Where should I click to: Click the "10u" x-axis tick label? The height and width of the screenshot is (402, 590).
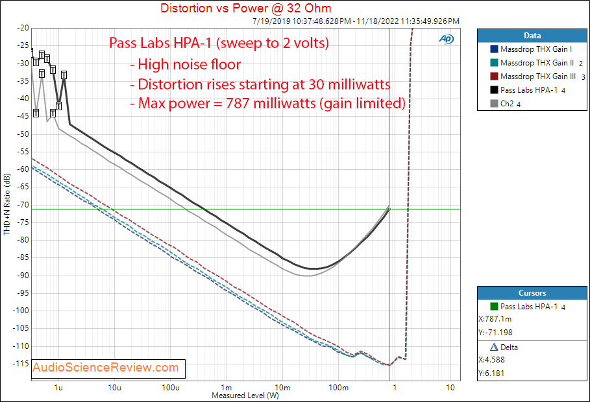tap(114, 387)
